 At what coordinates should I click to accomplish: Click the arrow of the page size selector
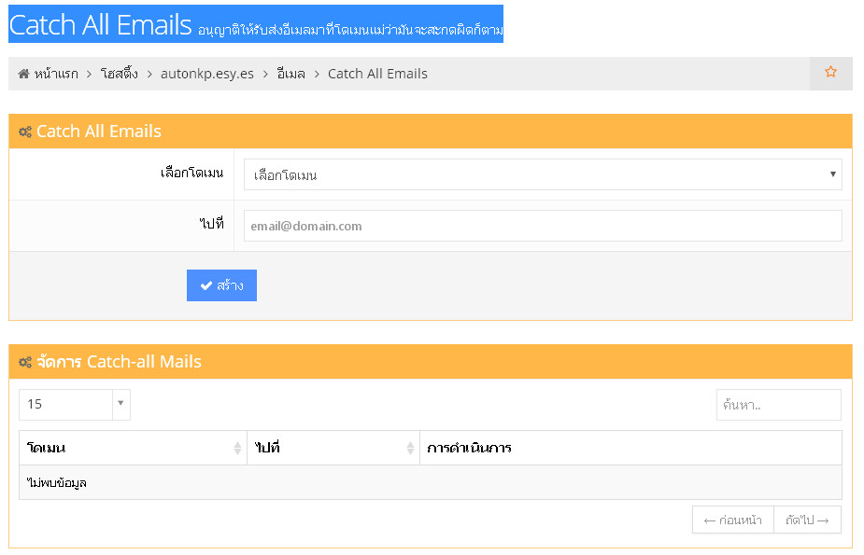(120, 404)
